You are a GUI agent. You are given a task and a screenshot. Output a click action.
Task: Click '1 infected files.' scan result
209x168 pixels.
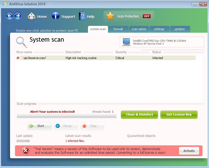tap(75, 141)
